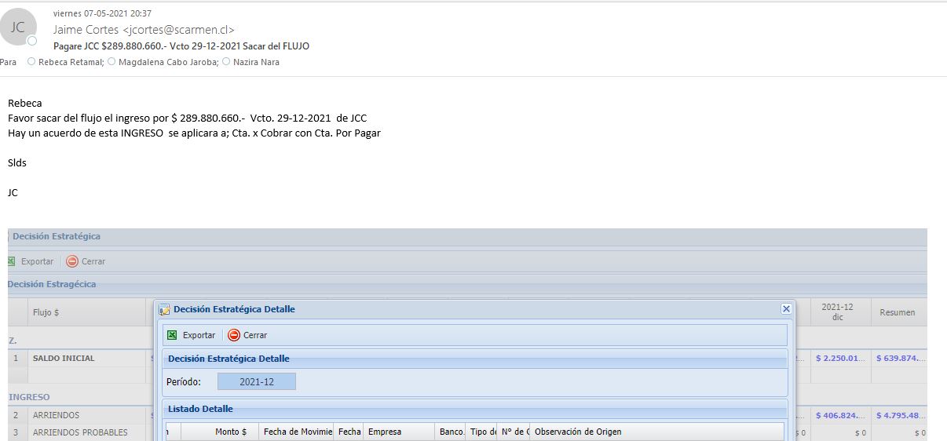Click the Resumen column header
This screenshot has height=441, width=947.
[x=897, y=312]
